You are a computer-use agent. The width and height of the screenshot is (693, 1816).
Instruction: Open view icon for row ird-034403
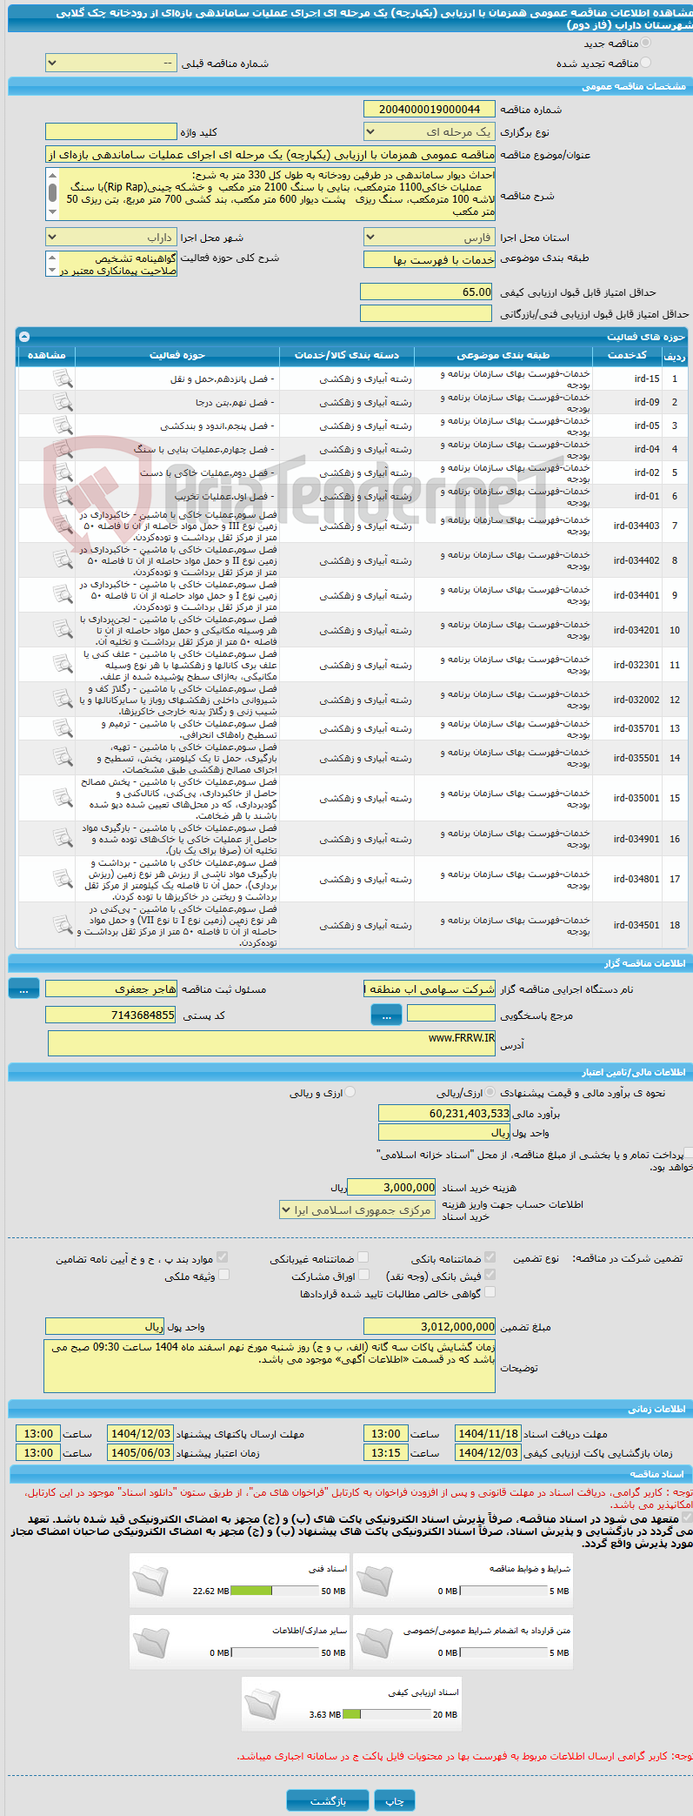[62, 526]
